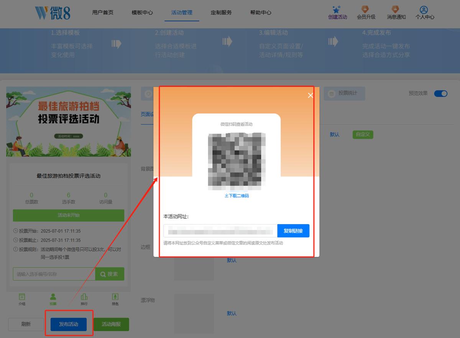
Task: Download the QR code via 下载二维码
Action: pyautogui.click(x=237, y=196)
